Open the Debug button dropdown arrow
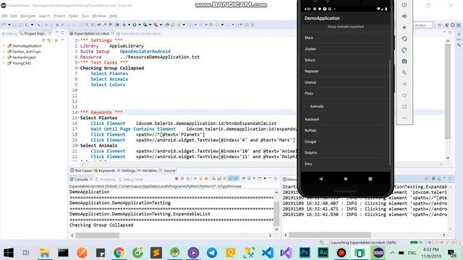 pyautogui.click(x=129, y=25)
